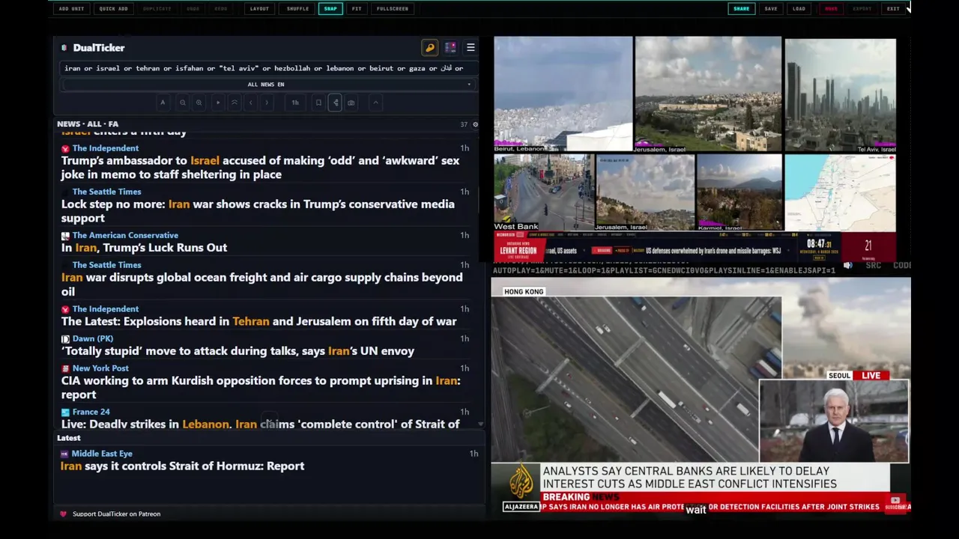Viewport: 959px width, 539px height.
Task: Click the heart icon next to Patreon
Action: click(63, 514)
